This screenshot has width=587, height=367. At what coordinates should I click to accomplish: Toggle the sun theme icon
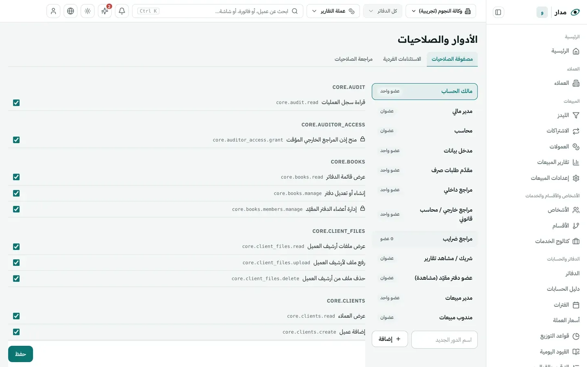click(88, 11)
